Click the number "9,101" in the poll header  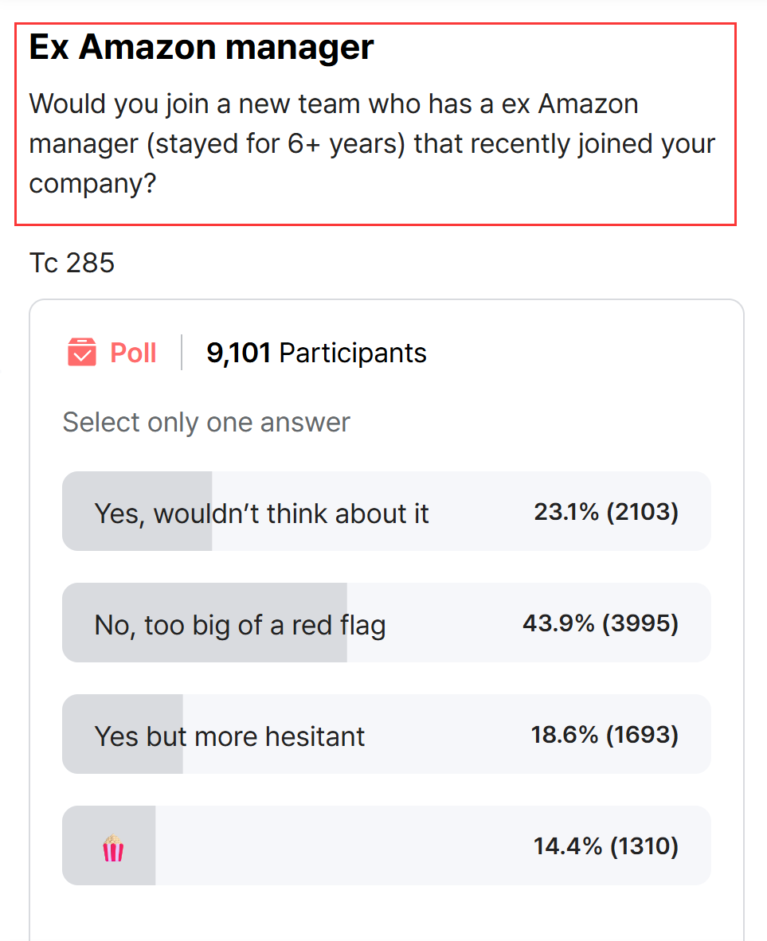(238, 353)
